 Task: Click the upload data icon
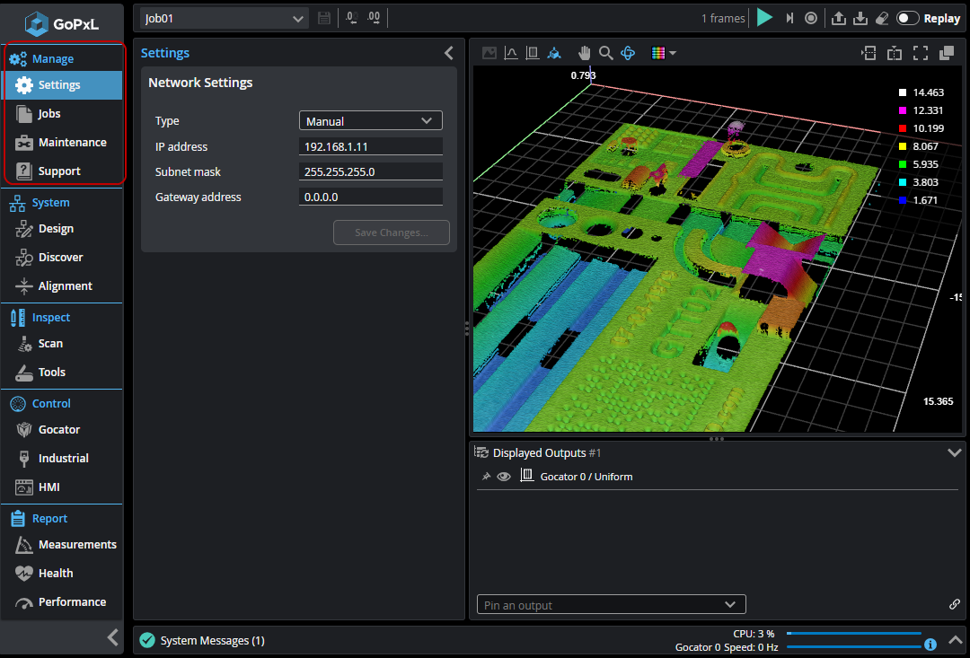[838, 18]
